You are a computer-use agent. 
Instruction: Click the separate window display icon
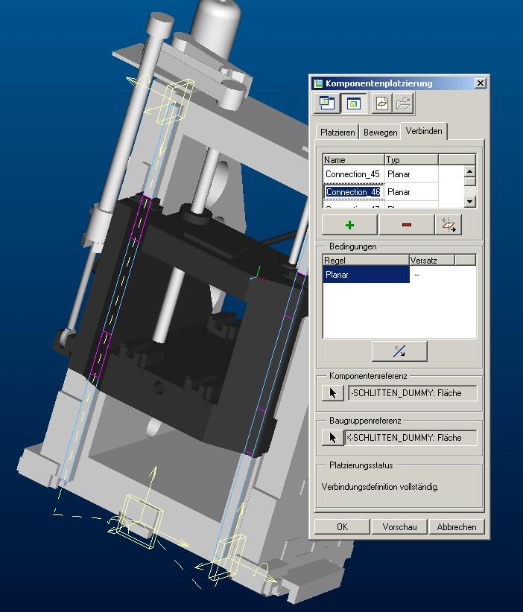pos(326,103)
